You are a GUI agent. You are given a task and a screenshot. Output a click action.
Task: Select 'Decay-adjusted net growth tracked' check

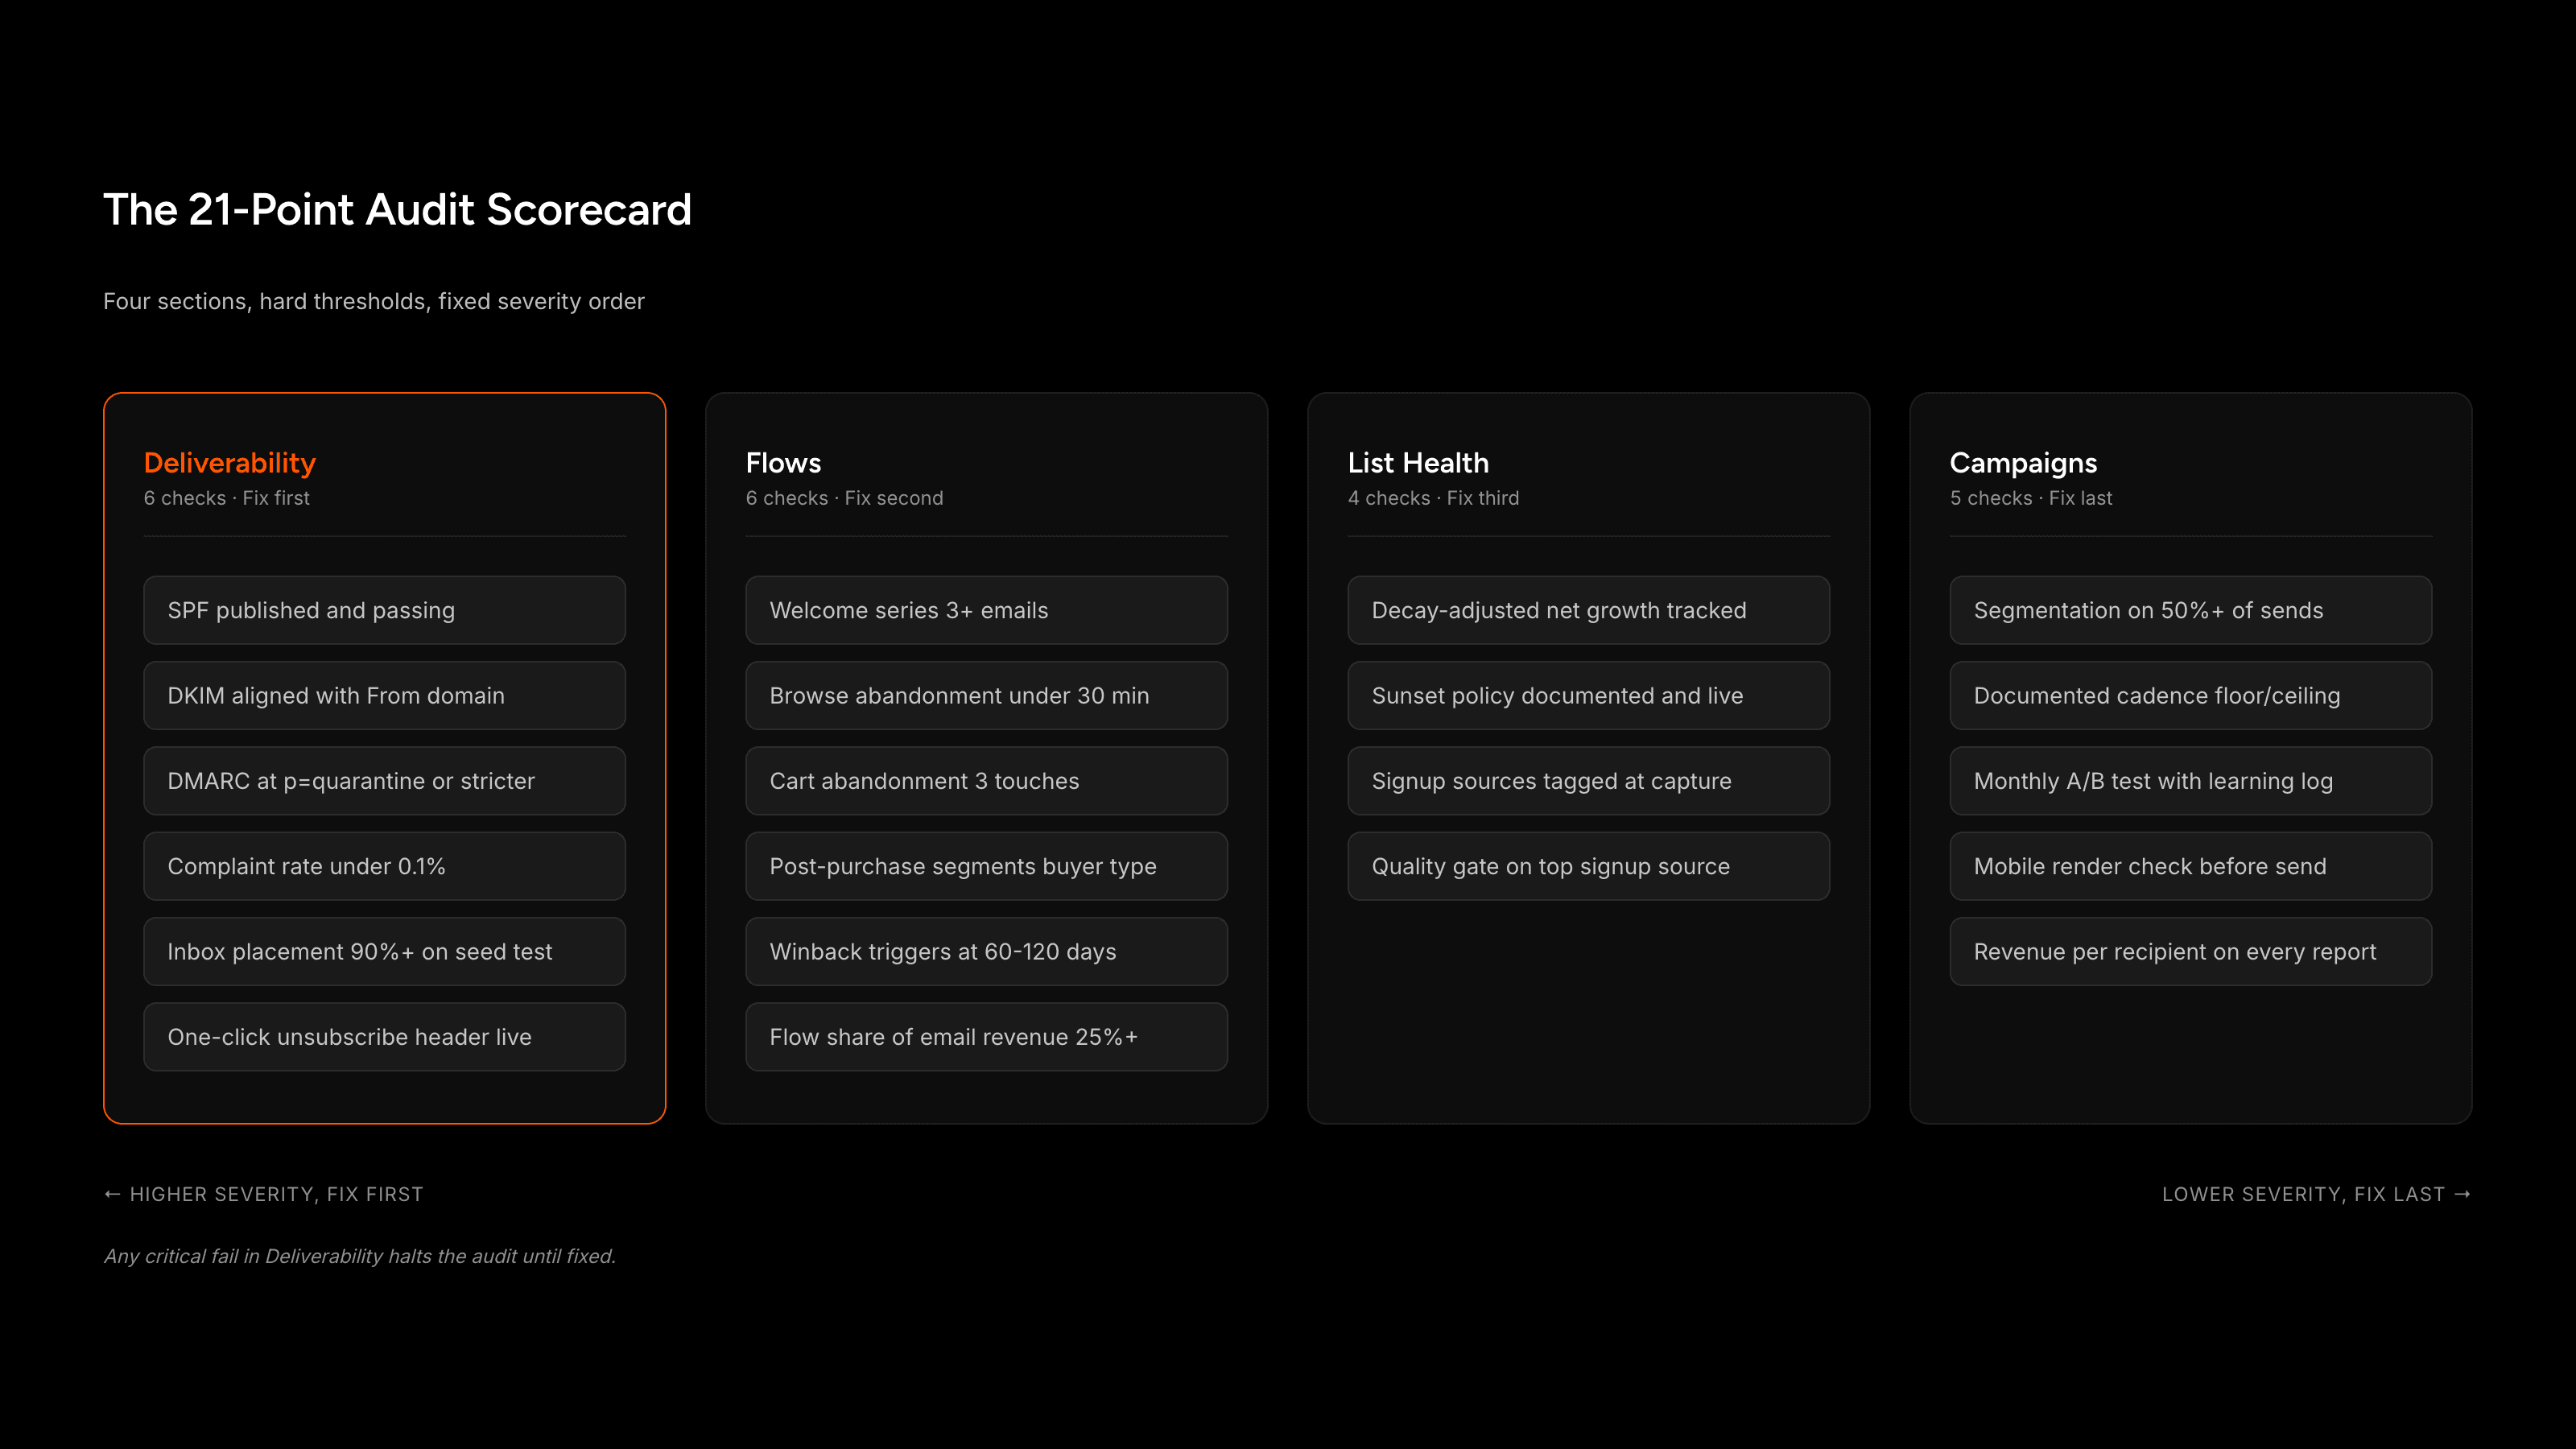(1589, 610)
